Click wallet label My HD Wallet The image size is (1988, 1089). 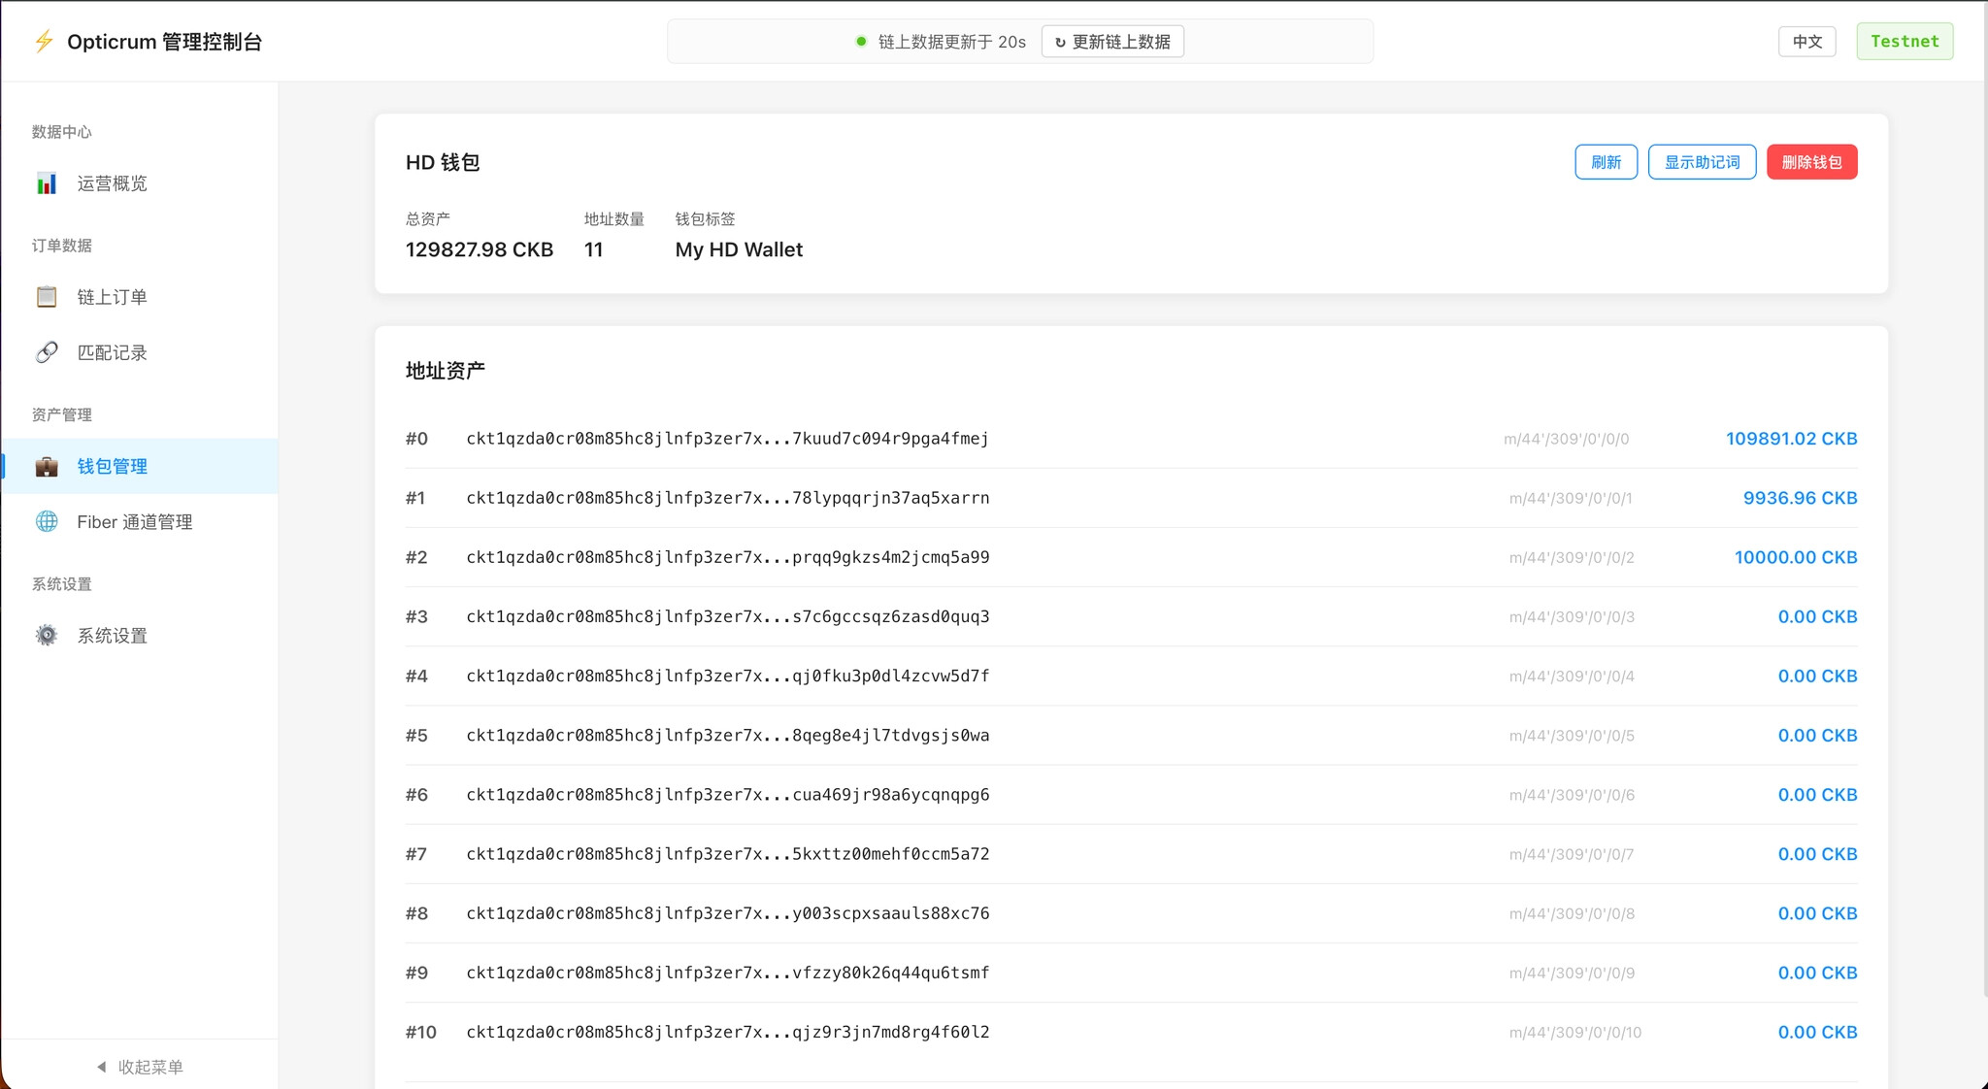739,249
